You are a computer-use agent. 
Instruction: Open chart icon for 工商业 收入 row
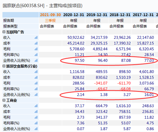pos(36,106)
